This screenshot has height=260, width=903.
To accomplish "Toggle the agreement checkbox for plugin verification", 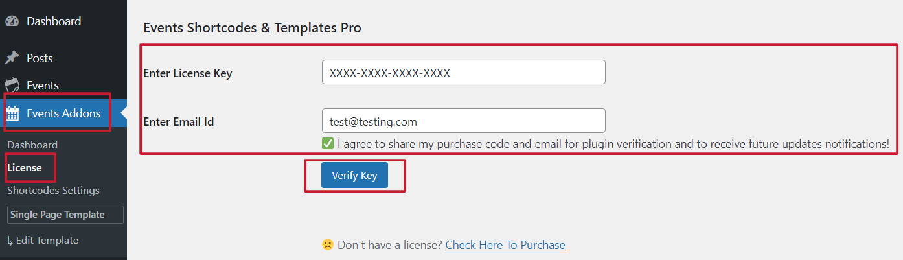I will click(x=328, y=143).
